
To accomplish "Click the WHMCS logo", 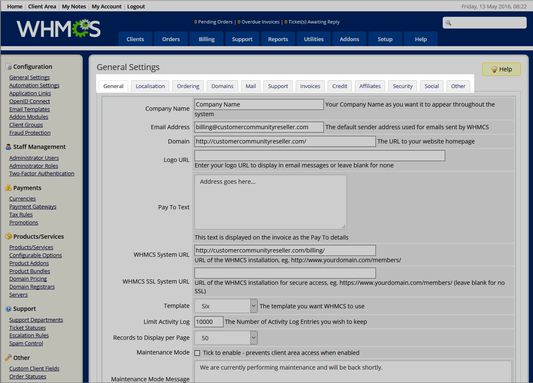I will point(58,29).
